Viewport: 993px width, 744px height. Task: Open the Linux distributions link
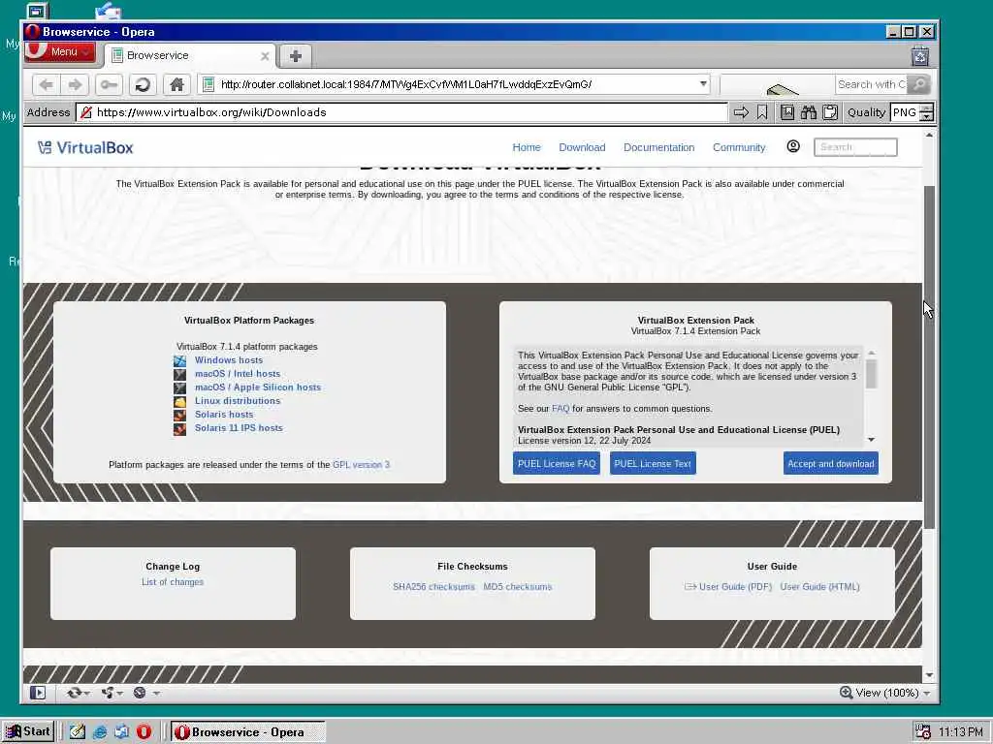(x=238, y=401)
